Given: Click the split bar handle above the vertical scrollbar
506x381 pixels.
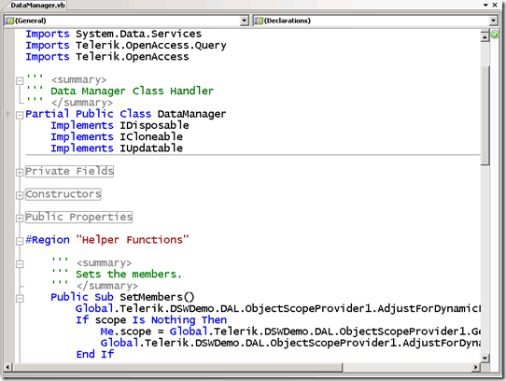Looking at the screenshot, I should pyautogui.click(x=485, y=32).
